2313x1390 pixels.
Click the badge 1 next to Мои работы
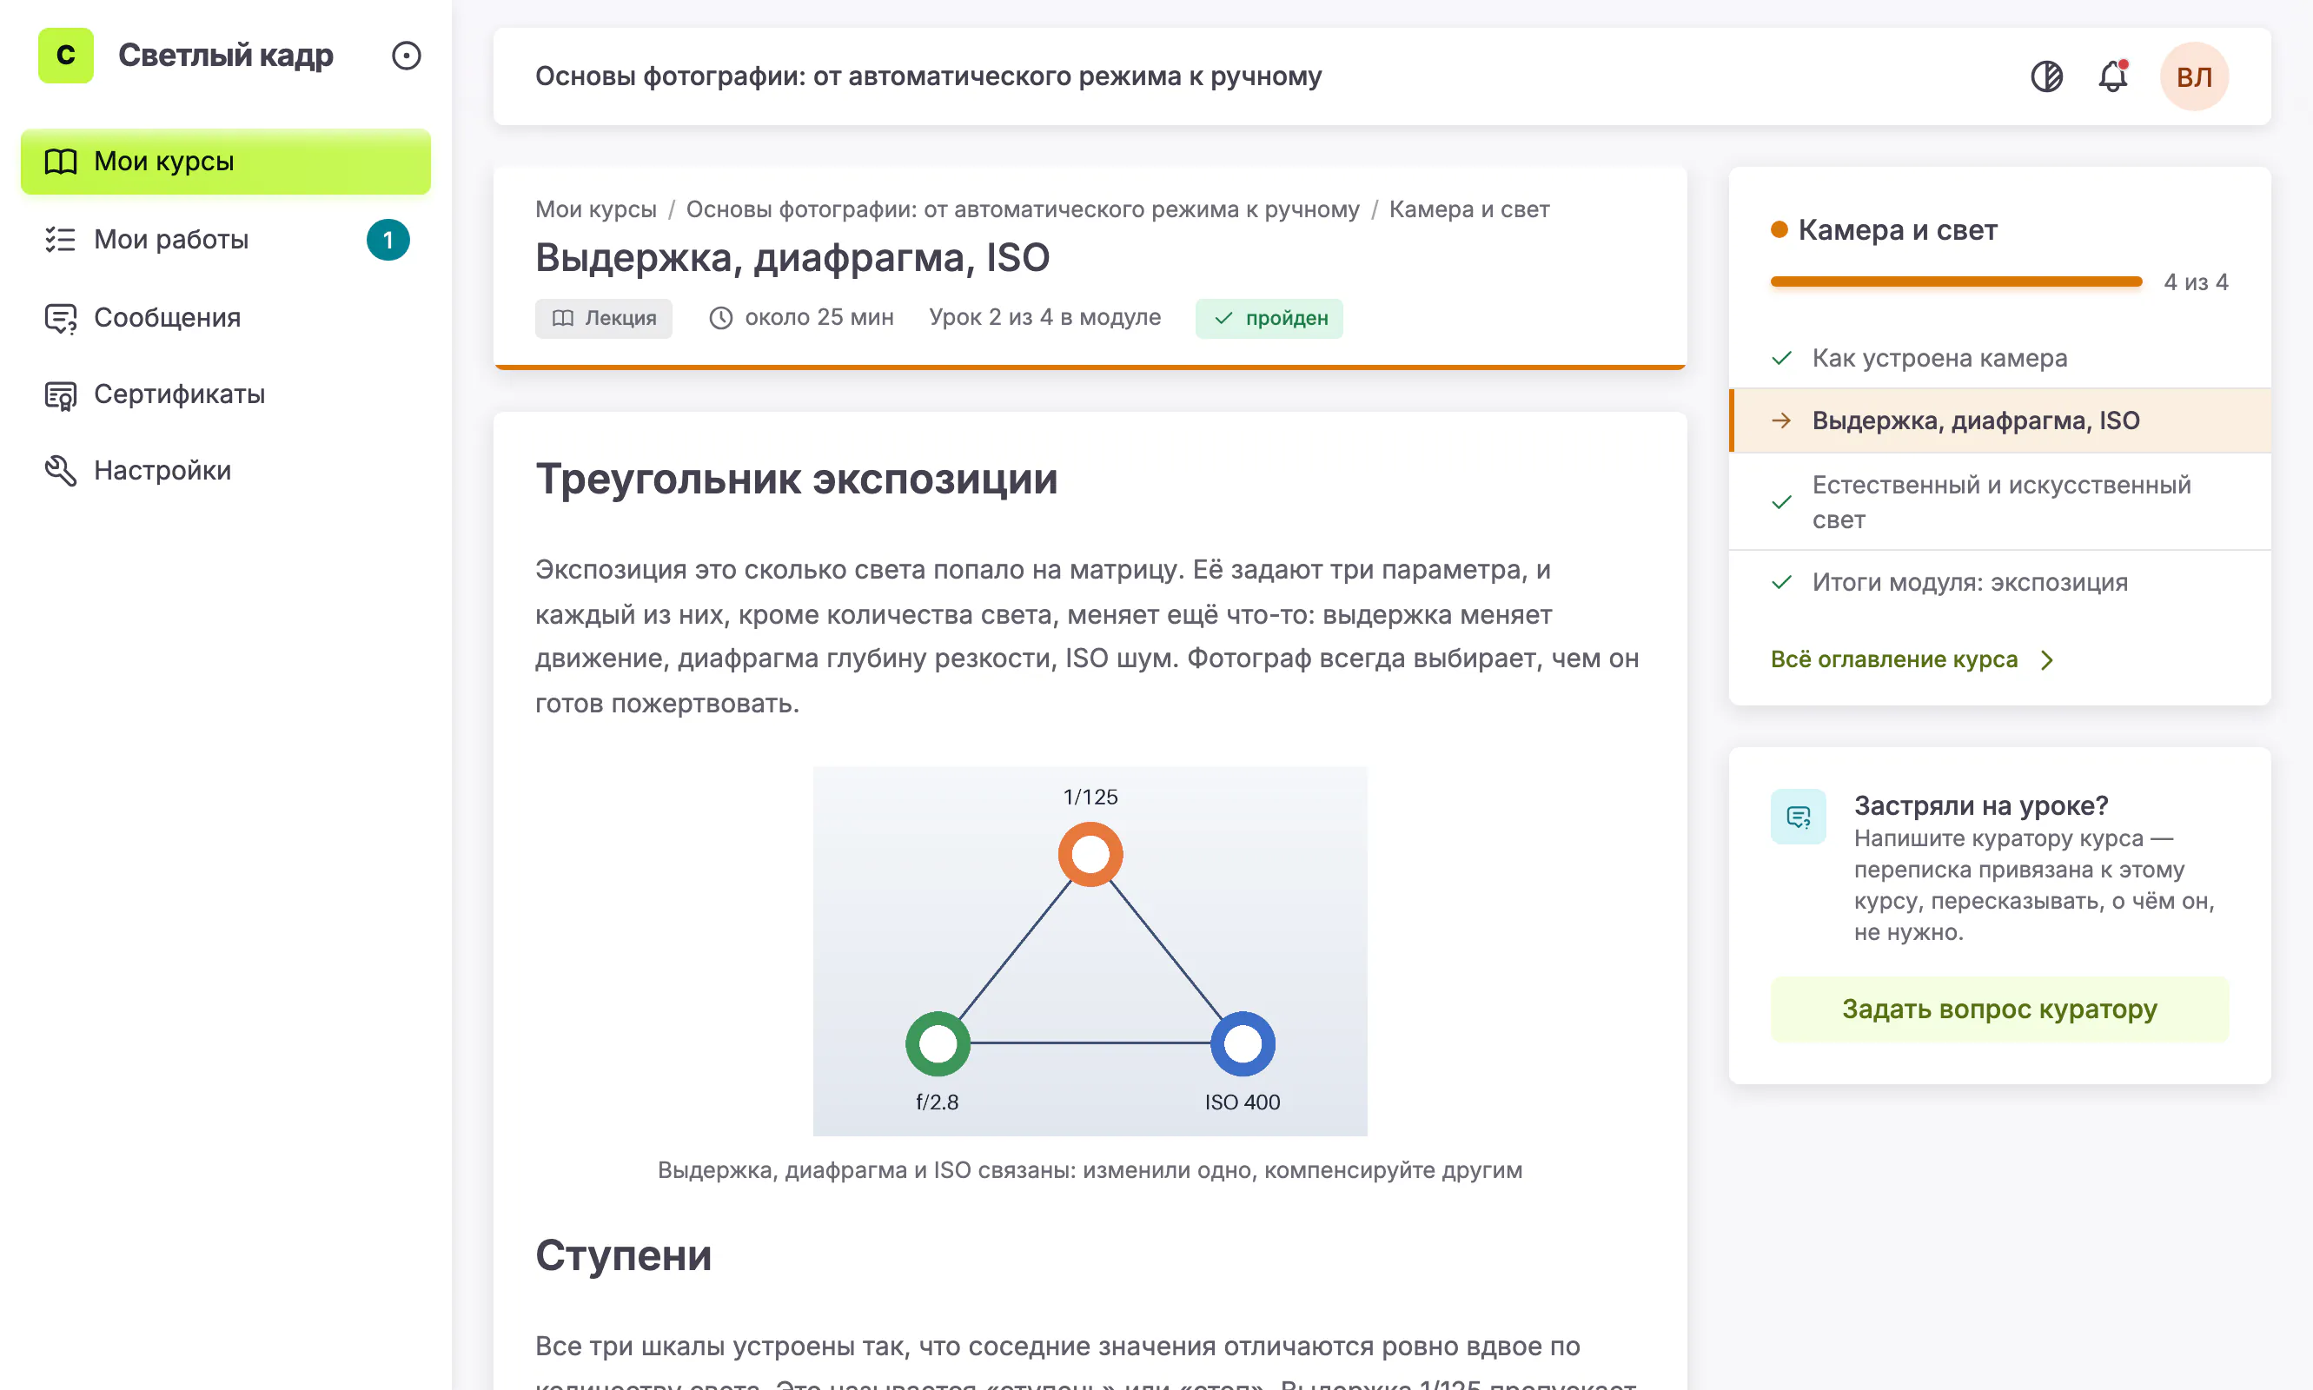pos(388,240)
